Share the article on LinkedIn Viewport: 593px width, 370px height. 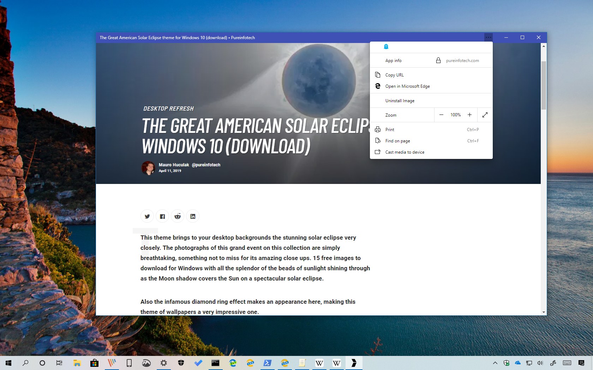(x=193, y=216)
